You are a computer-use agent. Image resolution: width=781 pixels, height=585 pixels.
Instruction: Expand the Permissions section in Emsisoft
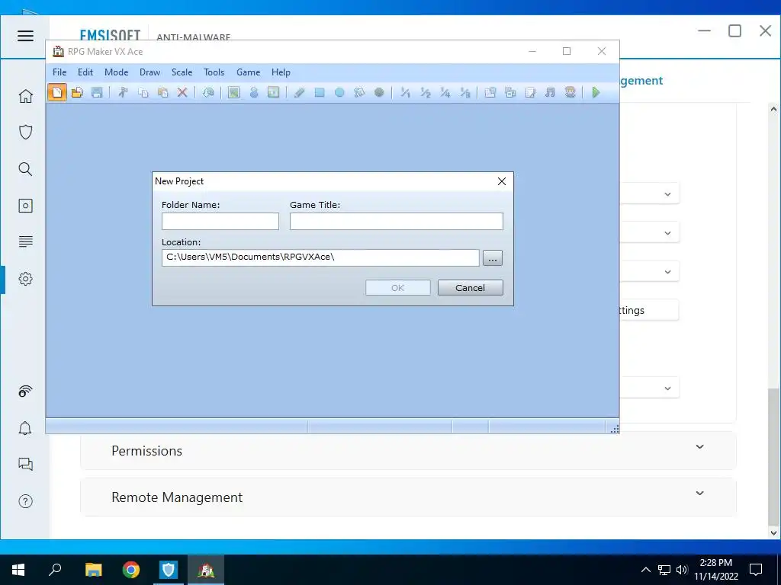[x=408, y=450]
